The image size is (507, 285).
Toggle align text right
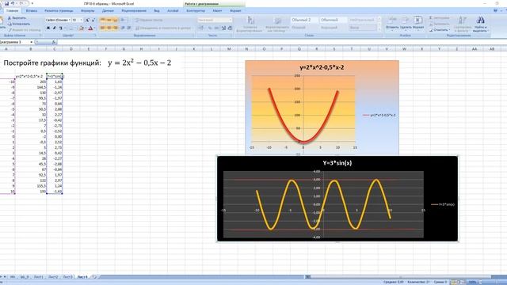point(116,28)
